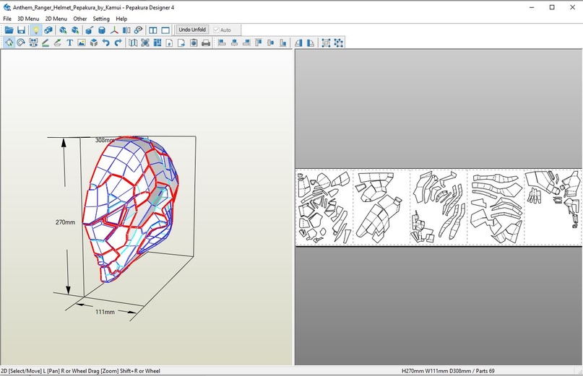The image size is (583, 376).
Task: Switch to split two-pane window view
Action: coord(152,30)
